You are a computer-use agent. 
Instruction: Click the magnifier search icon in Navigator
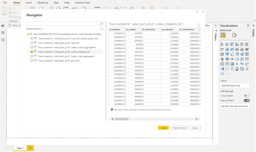pyautogui.click(x=101, y=24)
